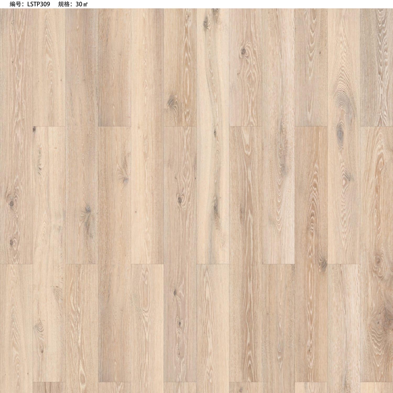Click the large gray knot below the concentric arch grain
The image size is (393, 393).
341,131
